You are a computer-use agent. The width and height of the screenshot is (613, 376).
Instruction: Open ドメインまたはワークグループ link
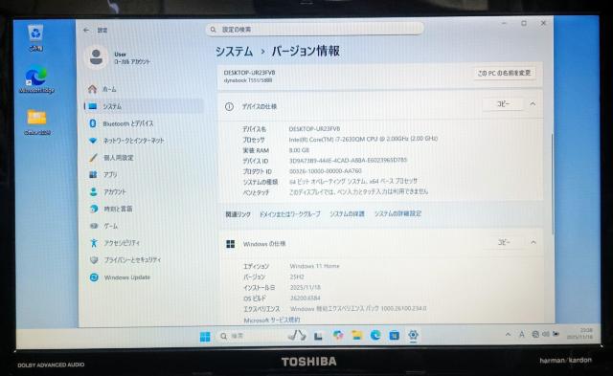tap(289, 214)
